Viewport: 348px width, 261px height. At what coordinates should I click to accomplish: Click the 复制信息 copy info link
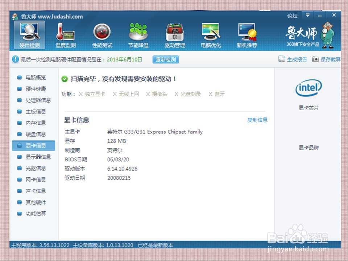point(257,120)
